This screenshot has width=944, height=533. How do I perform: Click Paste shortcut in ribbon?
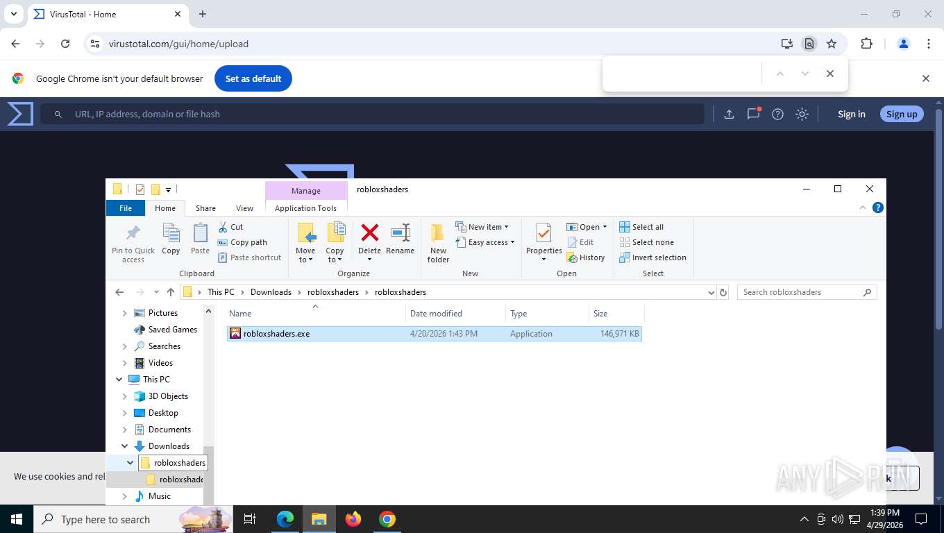tap(249, 257)
